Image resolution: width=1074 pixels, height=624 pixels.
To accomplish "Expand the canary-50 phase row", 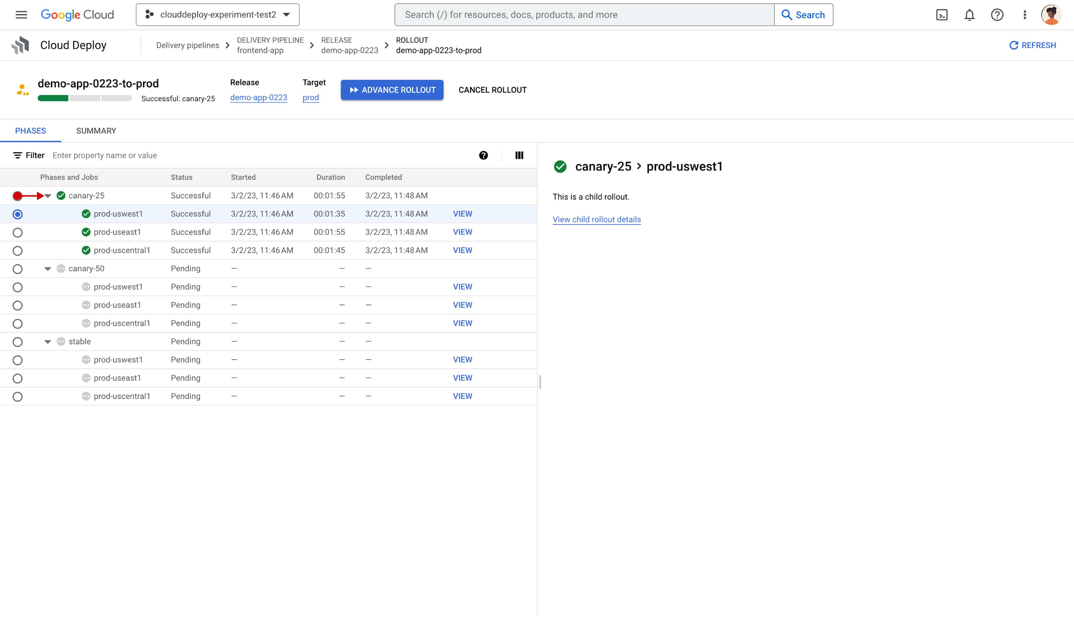I will tap(47, 268).
